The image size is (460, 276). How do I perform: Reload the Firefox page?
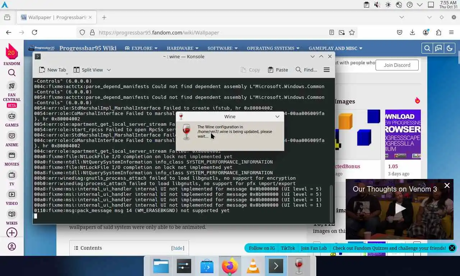click(34, 32)
